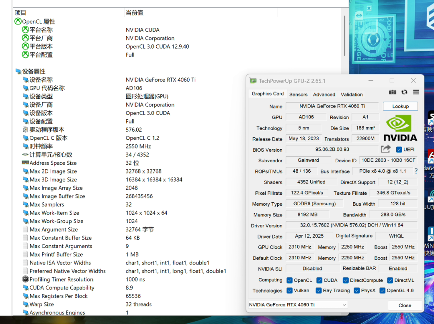Click the icon beside 平台配置
This screenshot has width=434, height=324.
[25, 54]
